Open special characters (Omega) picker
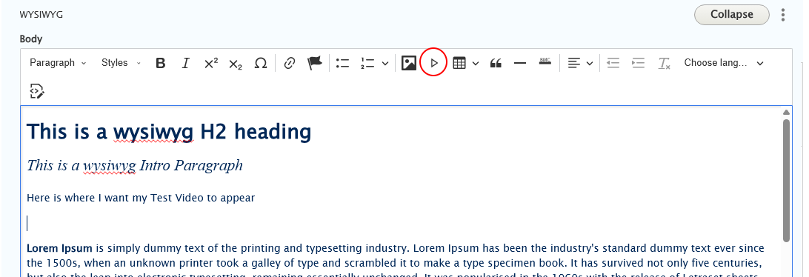Screen dimensions: 809x277 [x=261, y=64]
